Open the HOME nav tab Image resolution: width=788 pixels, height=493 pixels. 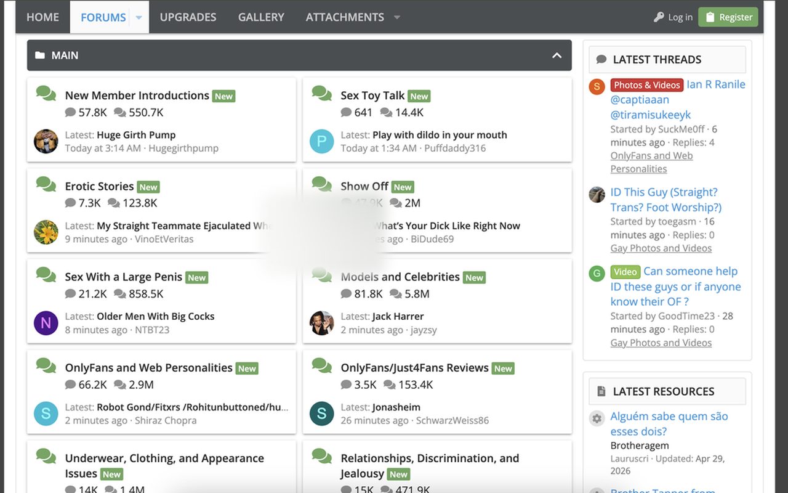[42, 17]
